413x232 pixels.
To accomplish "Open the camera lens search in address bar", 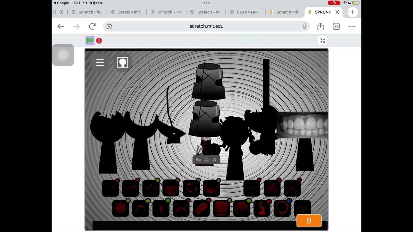I will tap(109, 26).
